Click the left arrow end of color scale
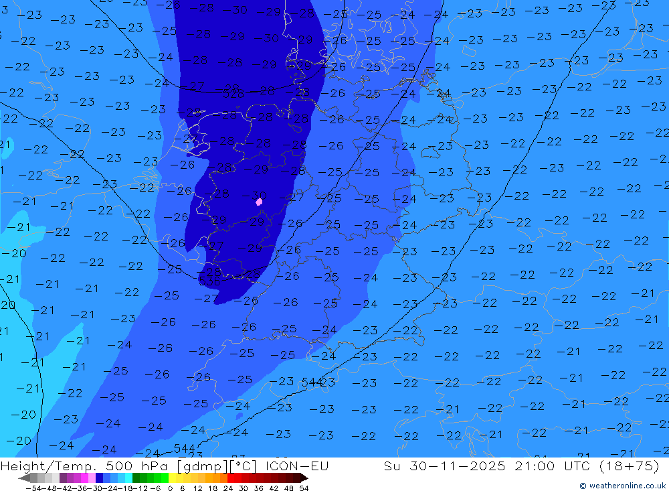669x491 pixels. 24,478
